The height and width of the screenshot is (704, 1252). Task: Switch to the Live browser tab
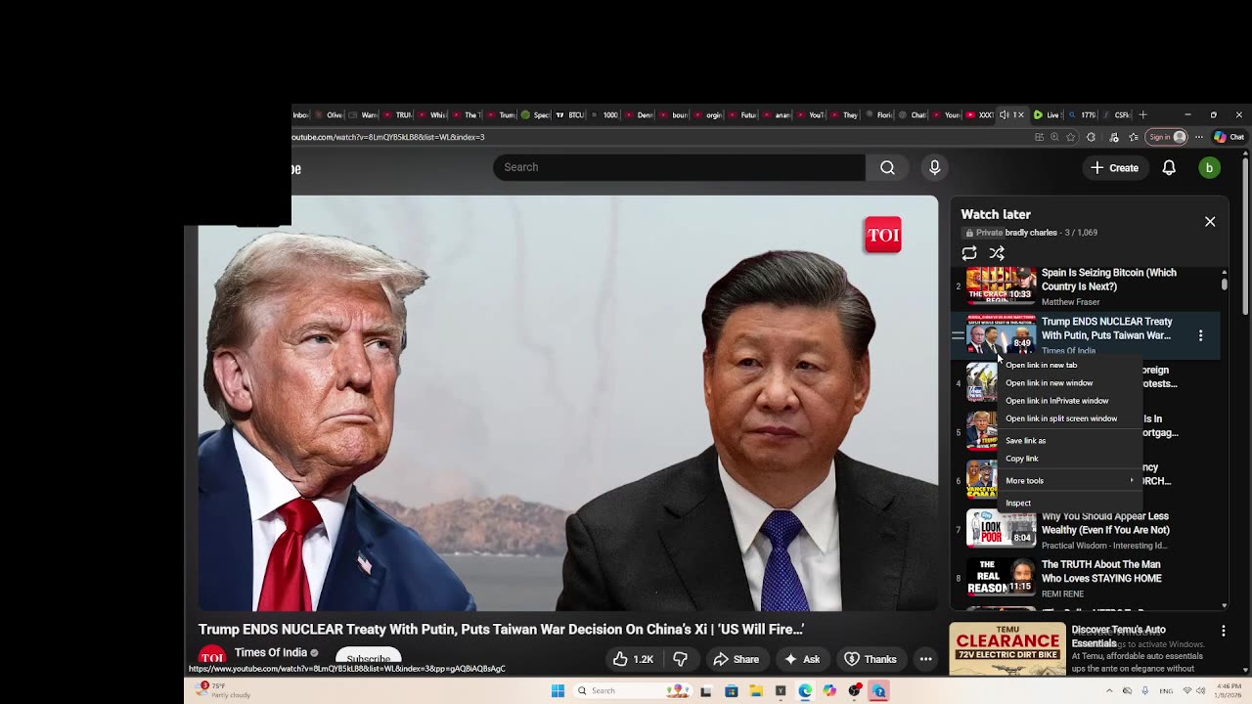(x=1047, y=114)
